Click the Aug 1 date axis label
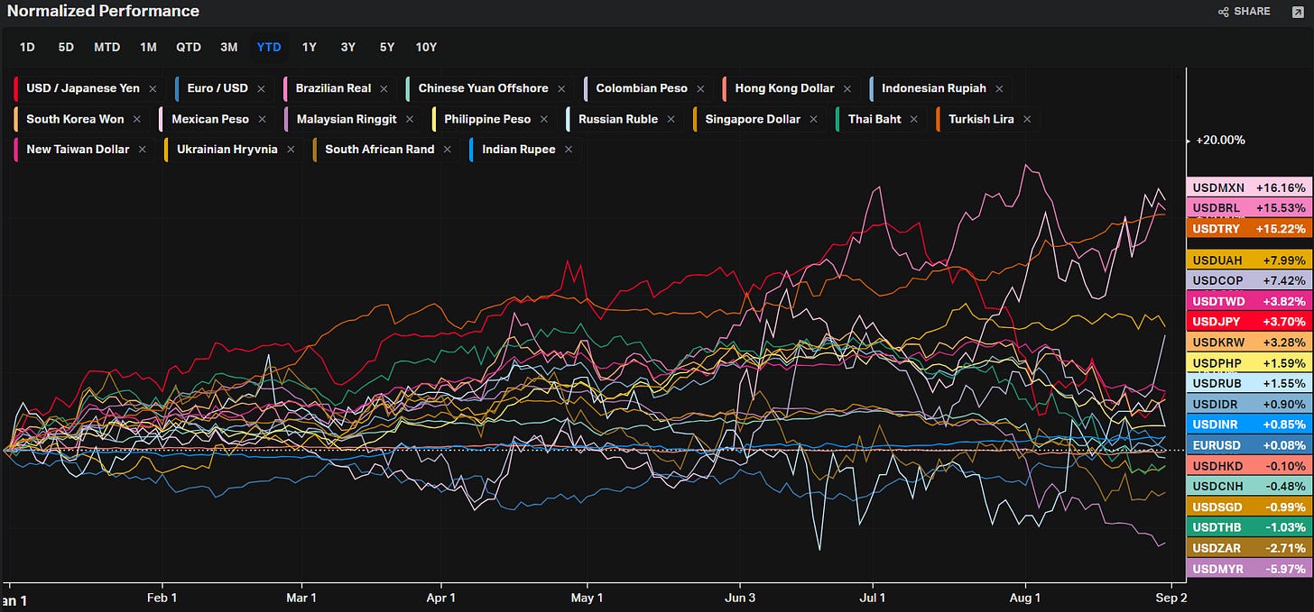 point(1025,597)
